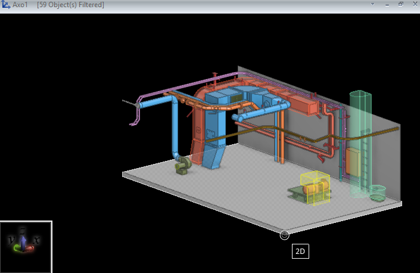The image size is (420, 273).
Task: Select the orange cabinet on the back wall
Action: pyautogui.click(x=352, y=161)
